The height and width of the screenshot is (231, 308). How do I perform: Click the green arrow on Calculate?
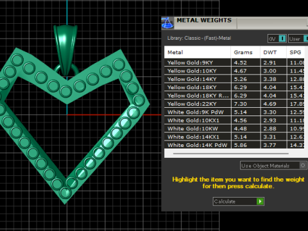[260, 201]
